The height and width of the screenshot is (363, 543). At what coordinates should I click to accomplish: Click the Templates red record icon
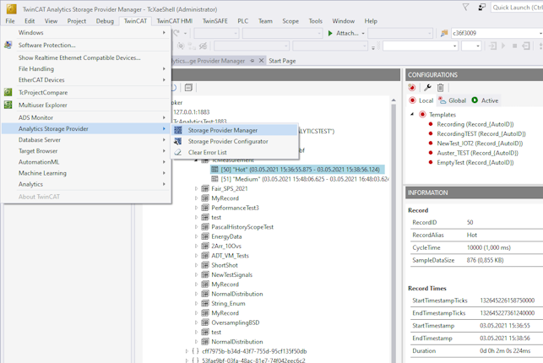(422, 115)
